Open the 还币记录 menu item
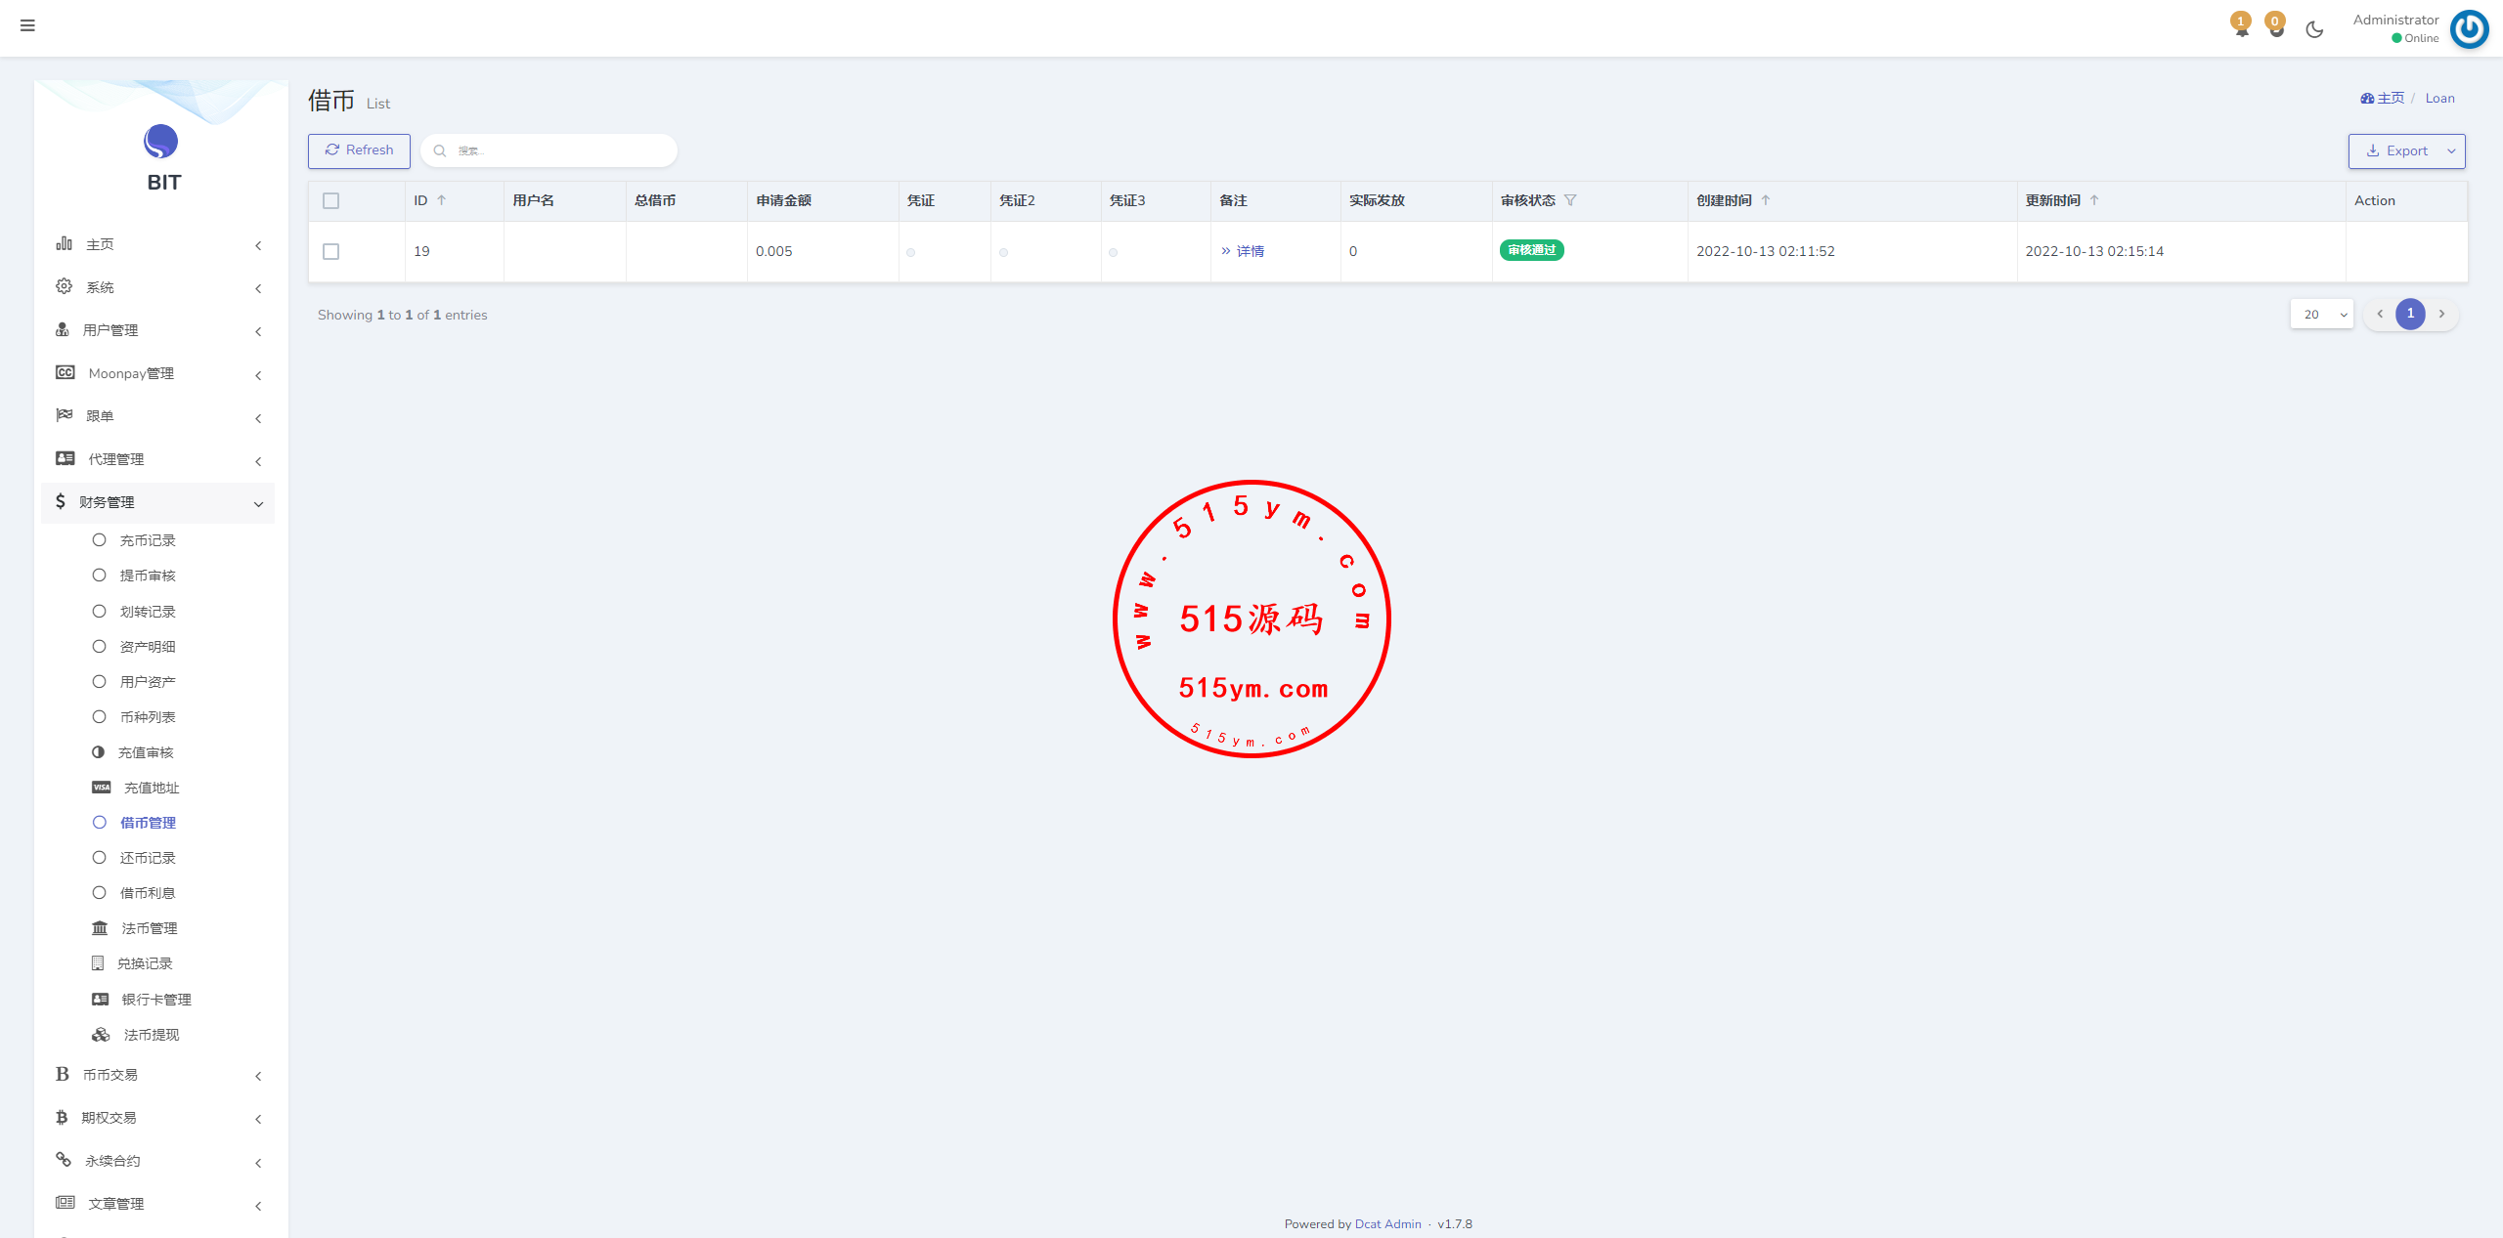This screenshot has width=2503, height=1238. point(148,858)
